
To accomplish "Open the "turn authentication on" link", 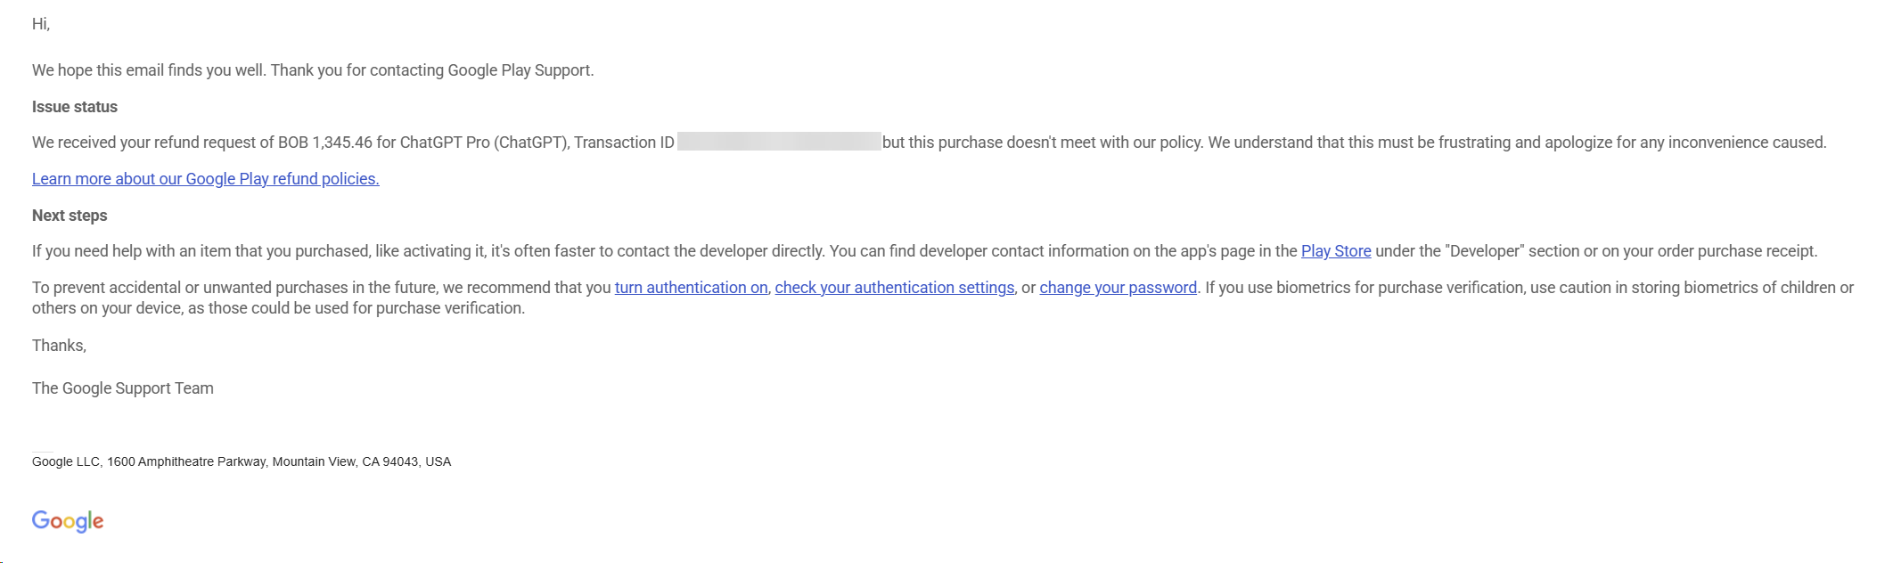I will point(692,288).
